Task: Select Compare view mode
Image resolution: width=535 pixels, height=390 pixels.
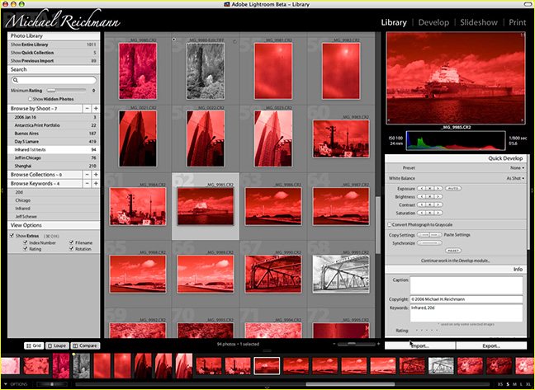Action: click(x=85, y=345)
